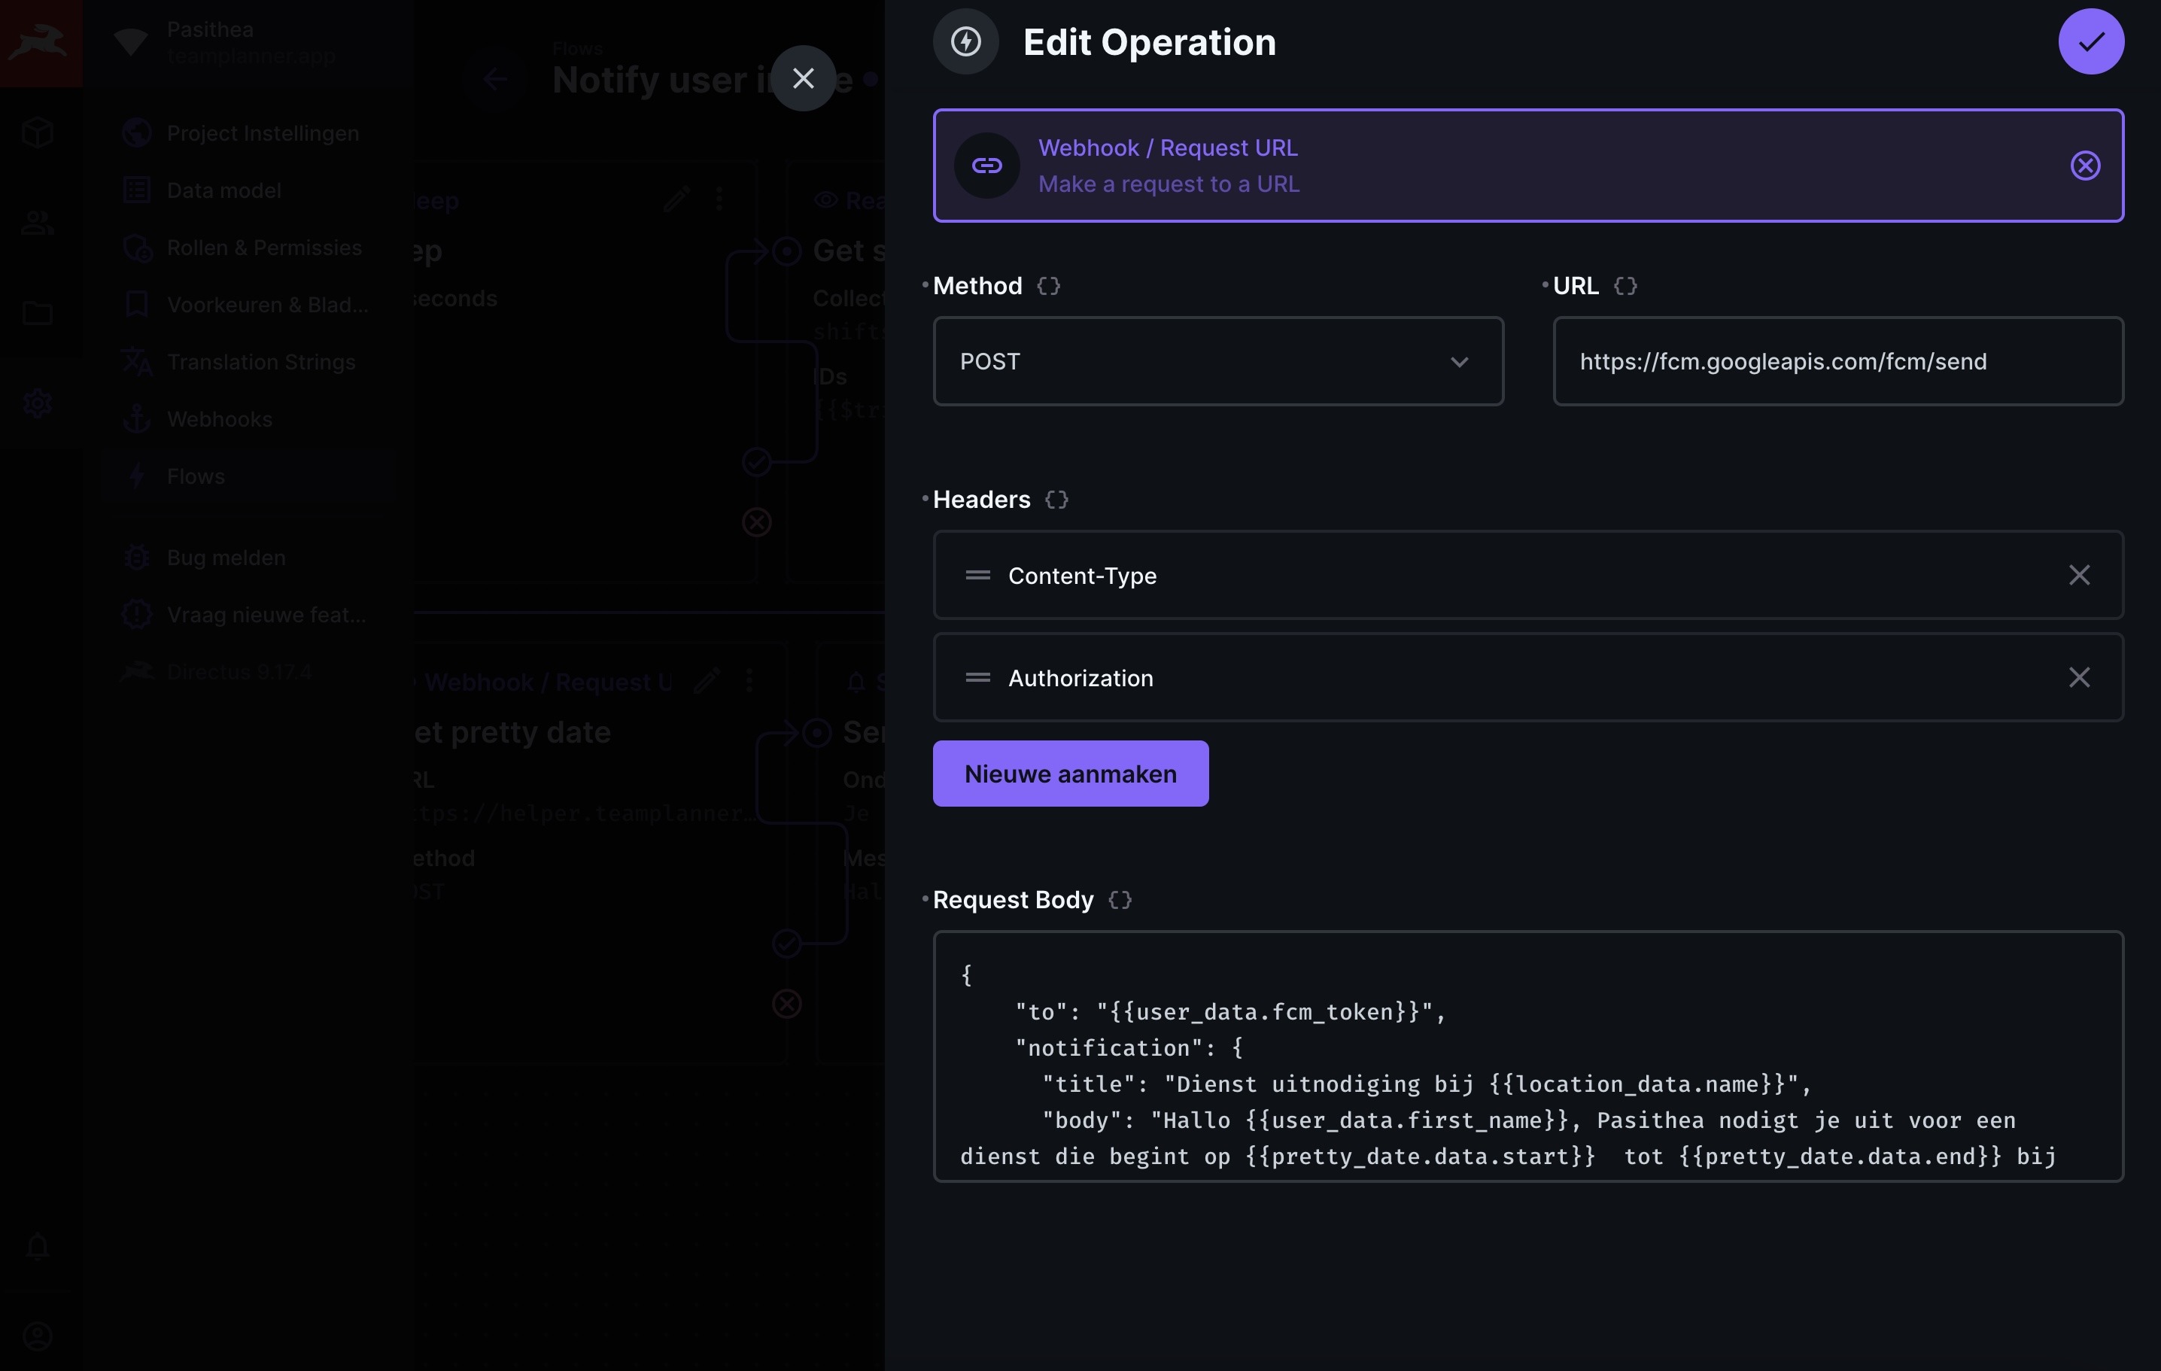Viewport: 2161px width, 1371px height.
Task: Open the Method dropdown showing POST
Action: (x=1217, y=362)
